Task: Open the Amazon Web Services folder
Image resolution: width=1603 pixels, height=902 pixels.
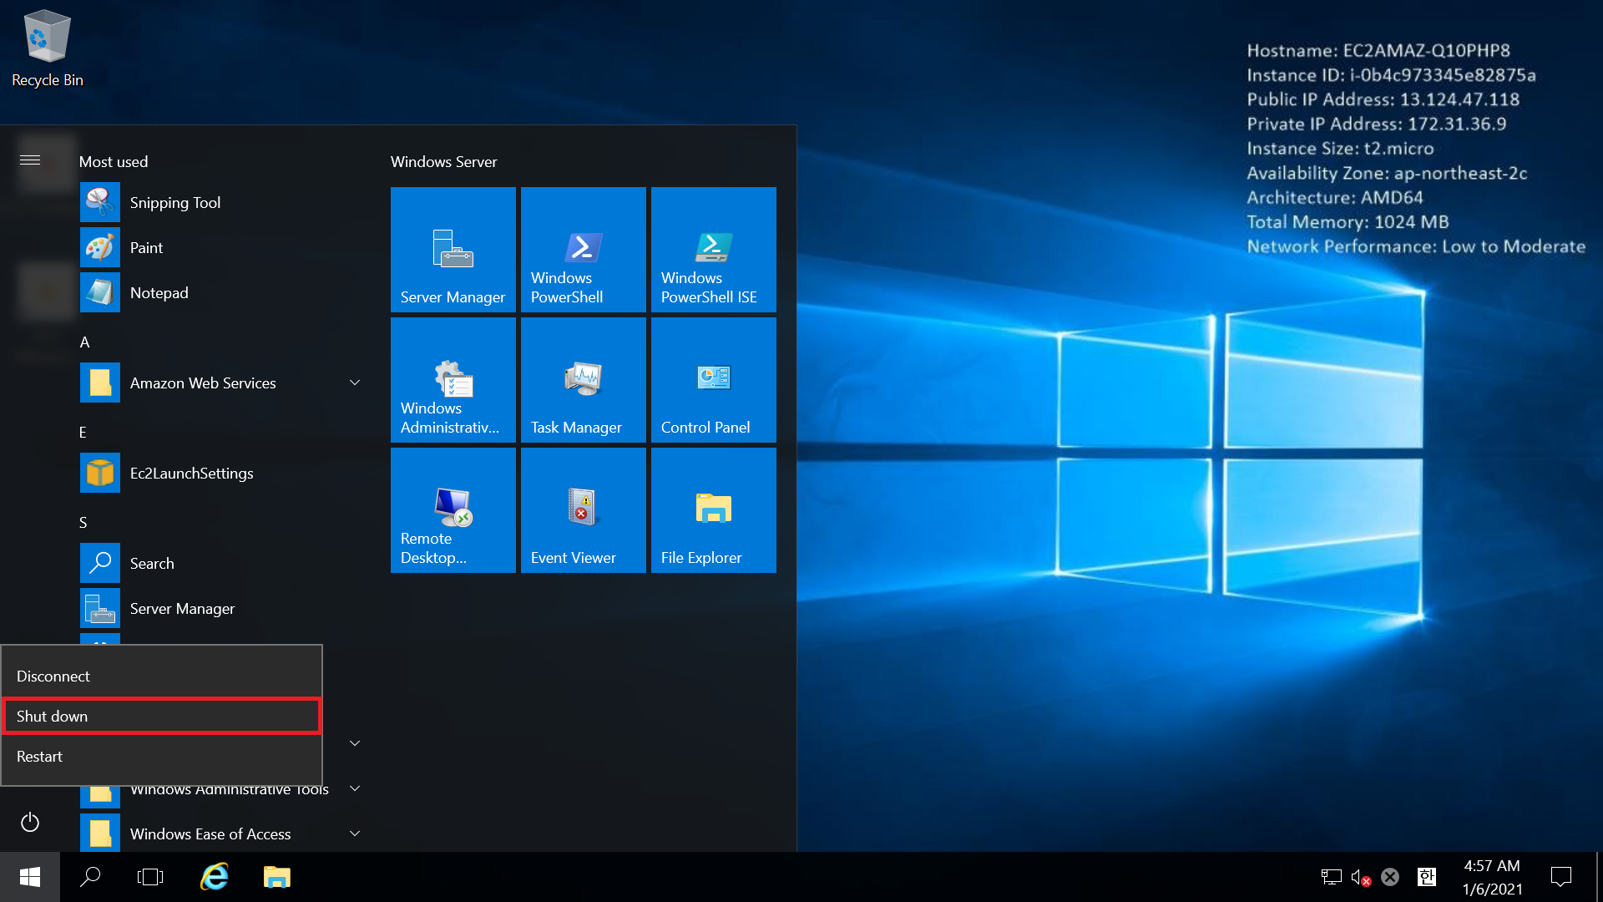Action: [x=222, y=383]
